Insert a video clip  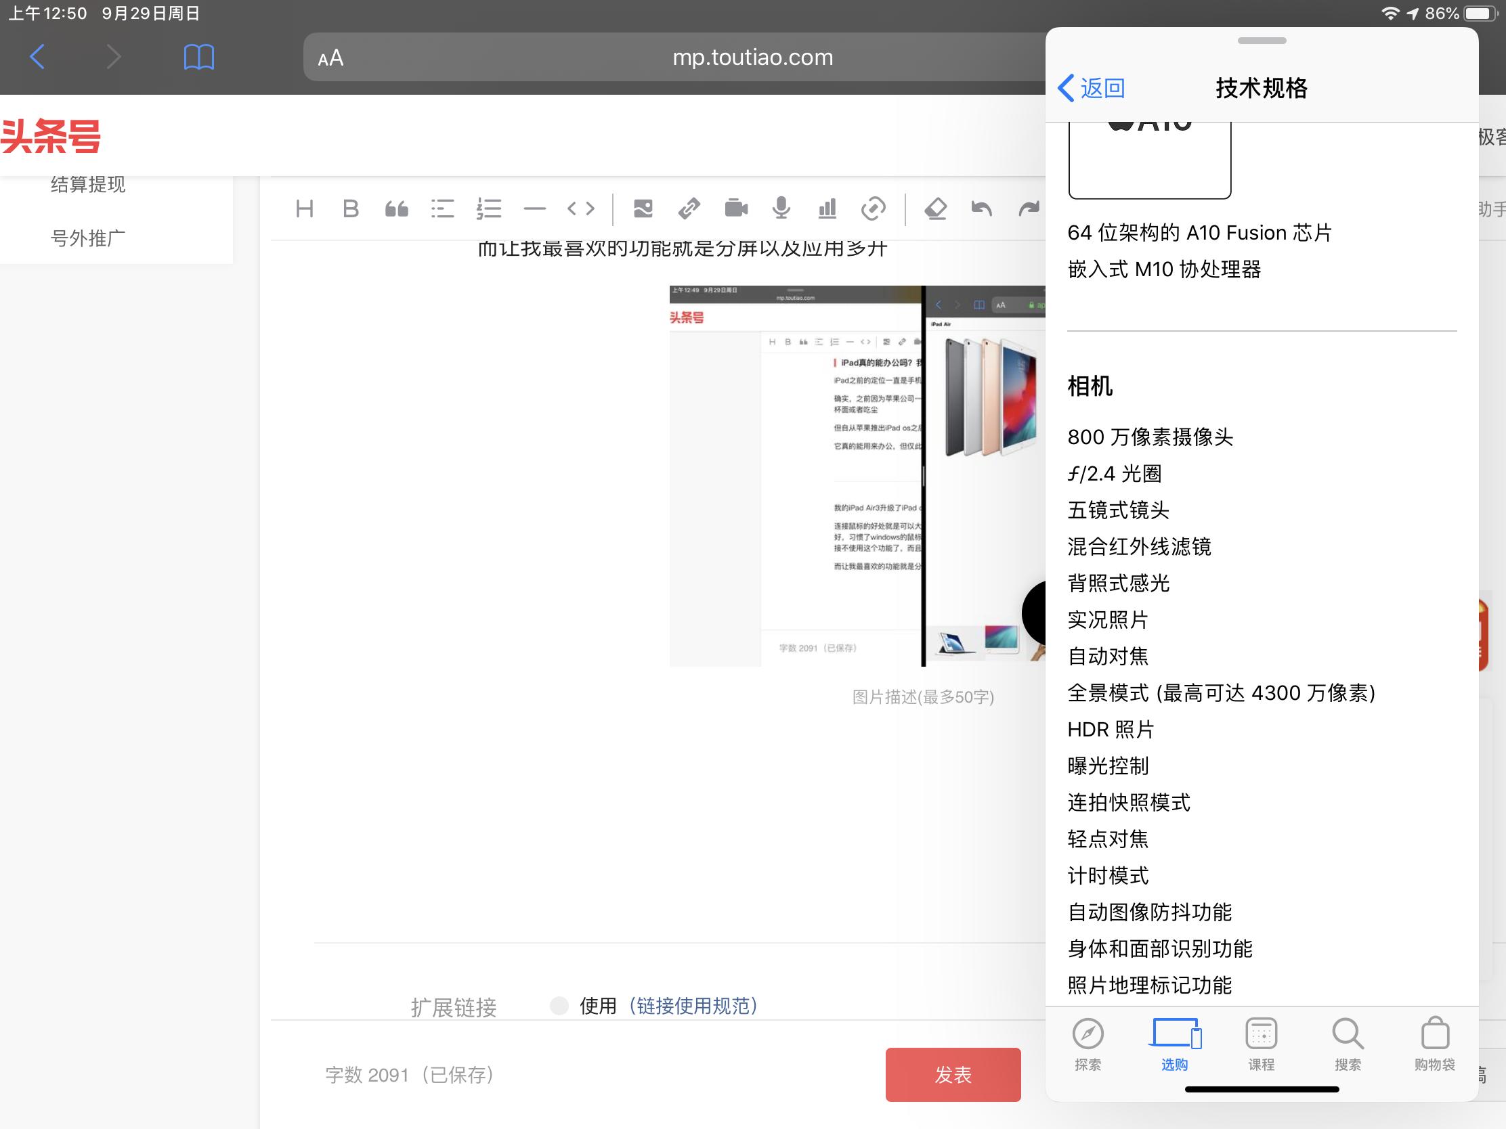coord(736,209)
